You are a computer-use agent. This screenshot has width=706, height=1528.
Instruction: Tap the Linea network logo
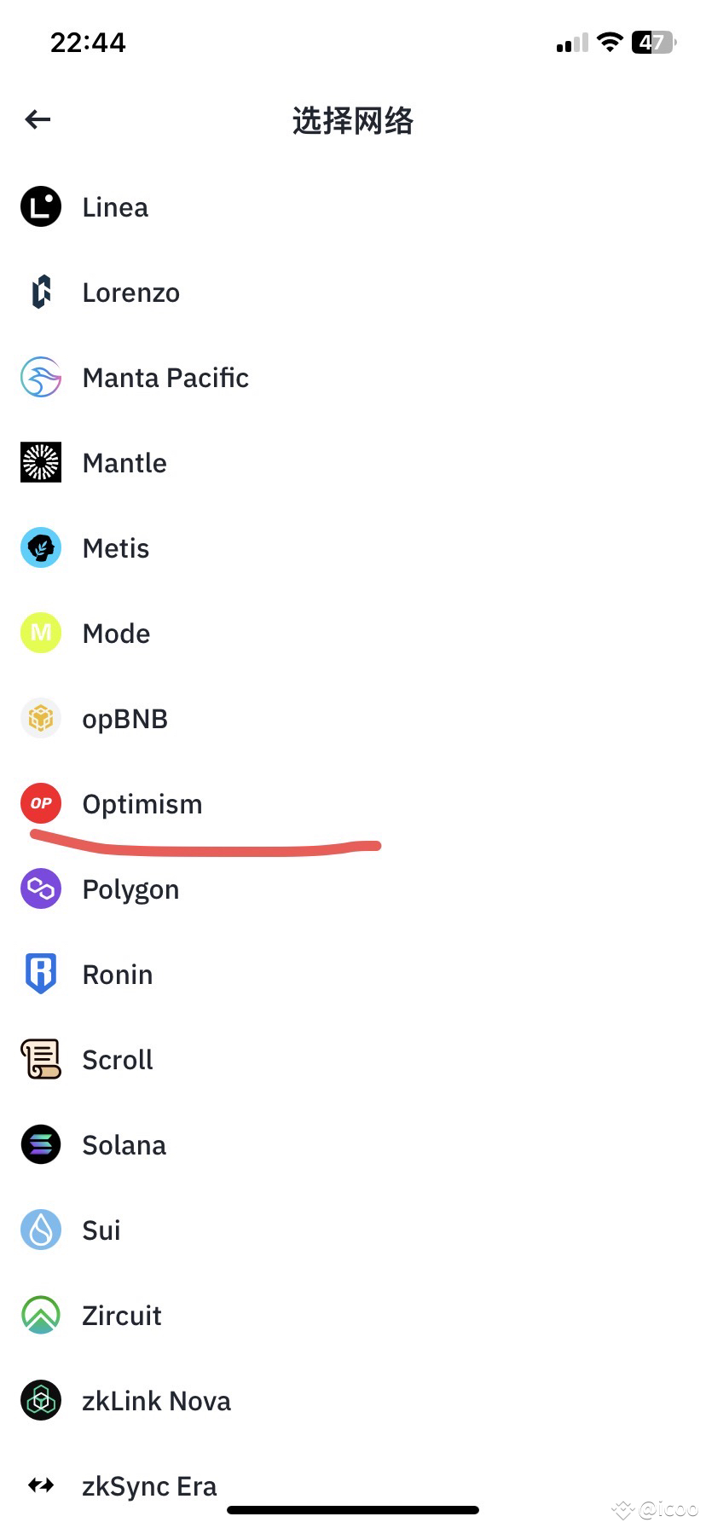(x=41, y=207)
